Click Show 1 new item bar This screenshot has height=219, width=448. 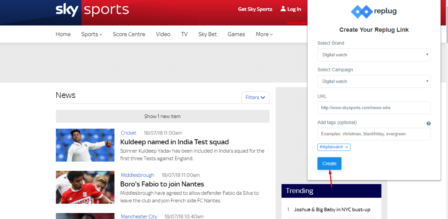click(x=162, y=116)
